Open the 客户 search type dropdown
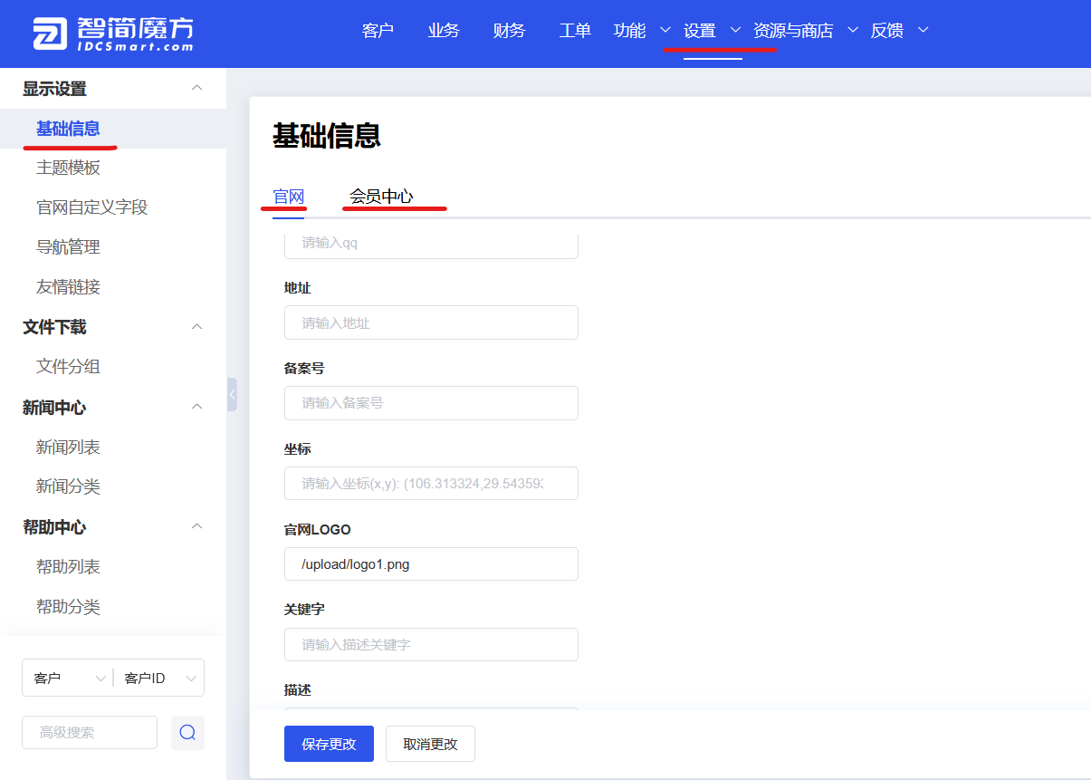1091x780 pixels. [68, 678]
